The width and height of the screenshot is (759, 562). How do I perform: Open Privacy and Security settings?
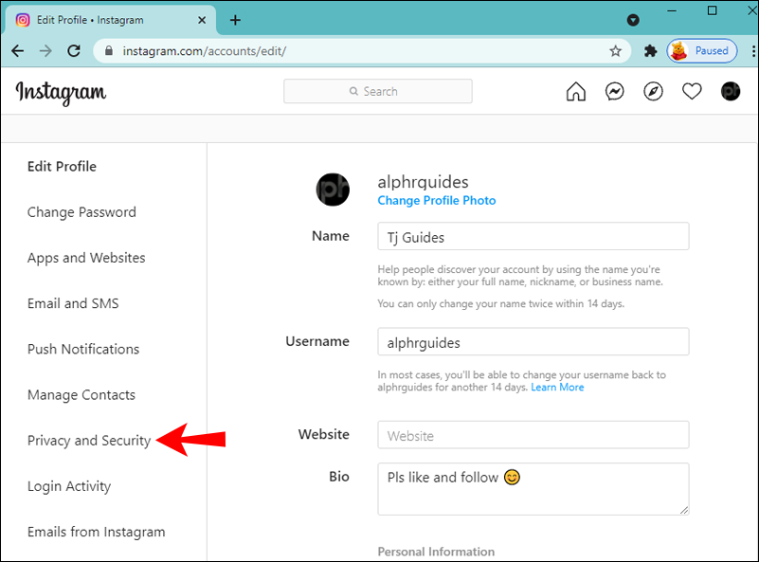(x=89, y=441)
